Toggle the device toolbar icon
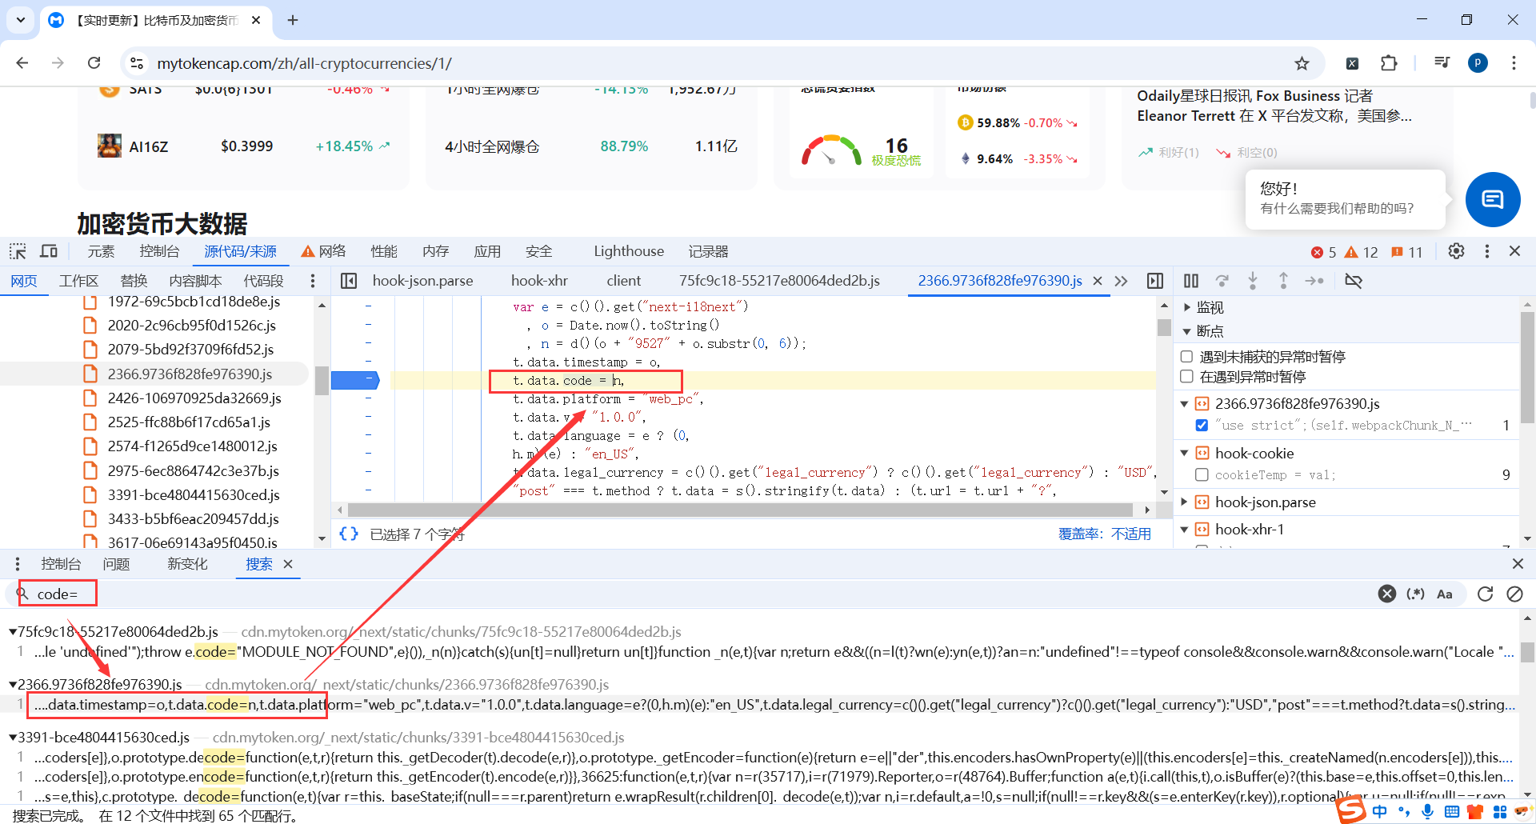This screenshot has height=824, width=1536. point(49,252)
